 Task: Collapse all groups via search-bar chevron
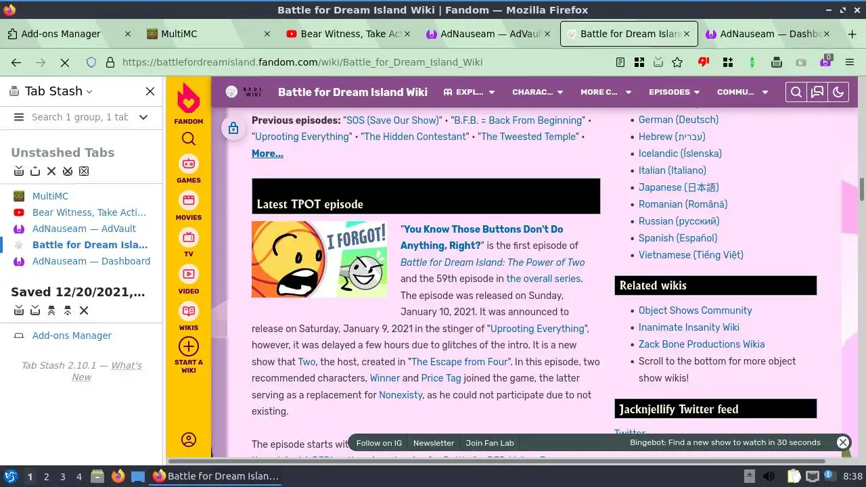click(143, 117)
